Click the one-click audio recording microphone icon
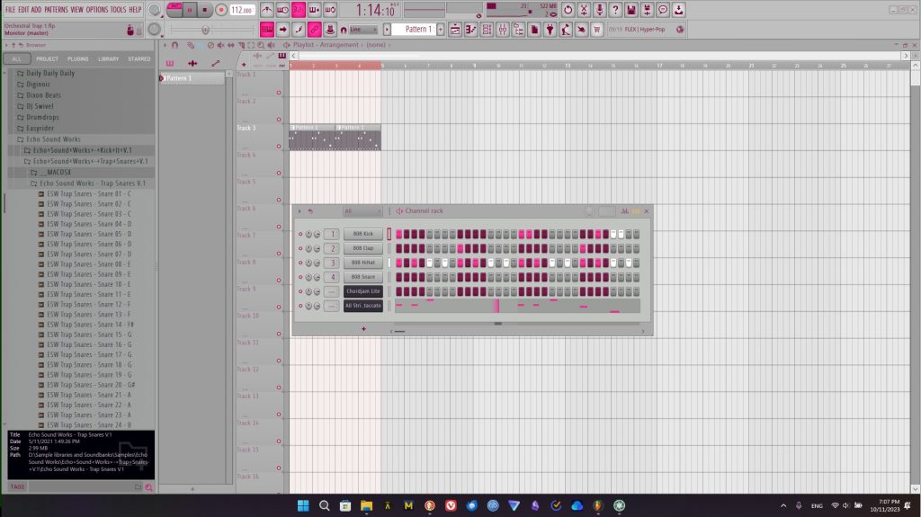The width and height of the screenshot is (921, 517). (x=600, y=10)
